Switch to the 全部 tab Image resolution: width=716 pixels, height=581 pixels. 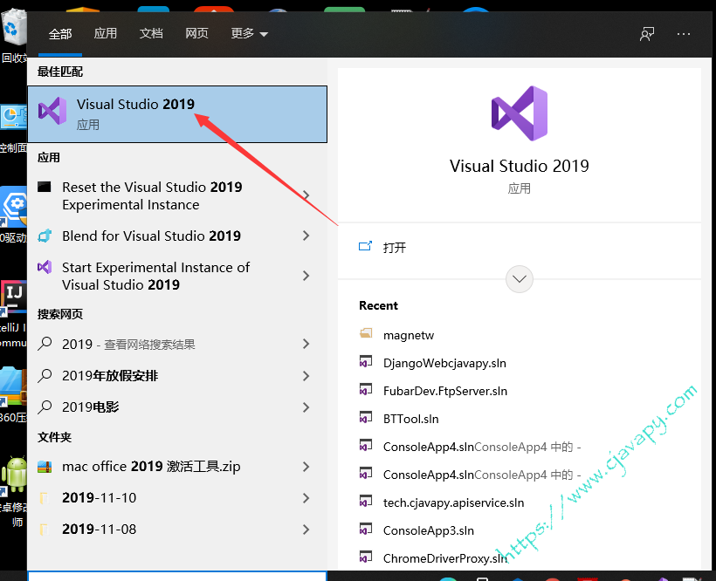point(60,34)
